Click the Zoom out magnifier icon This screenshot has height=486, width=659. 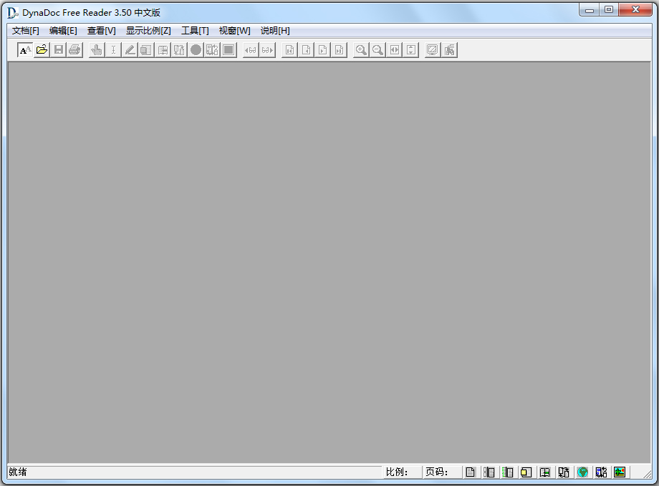point(377,49)
